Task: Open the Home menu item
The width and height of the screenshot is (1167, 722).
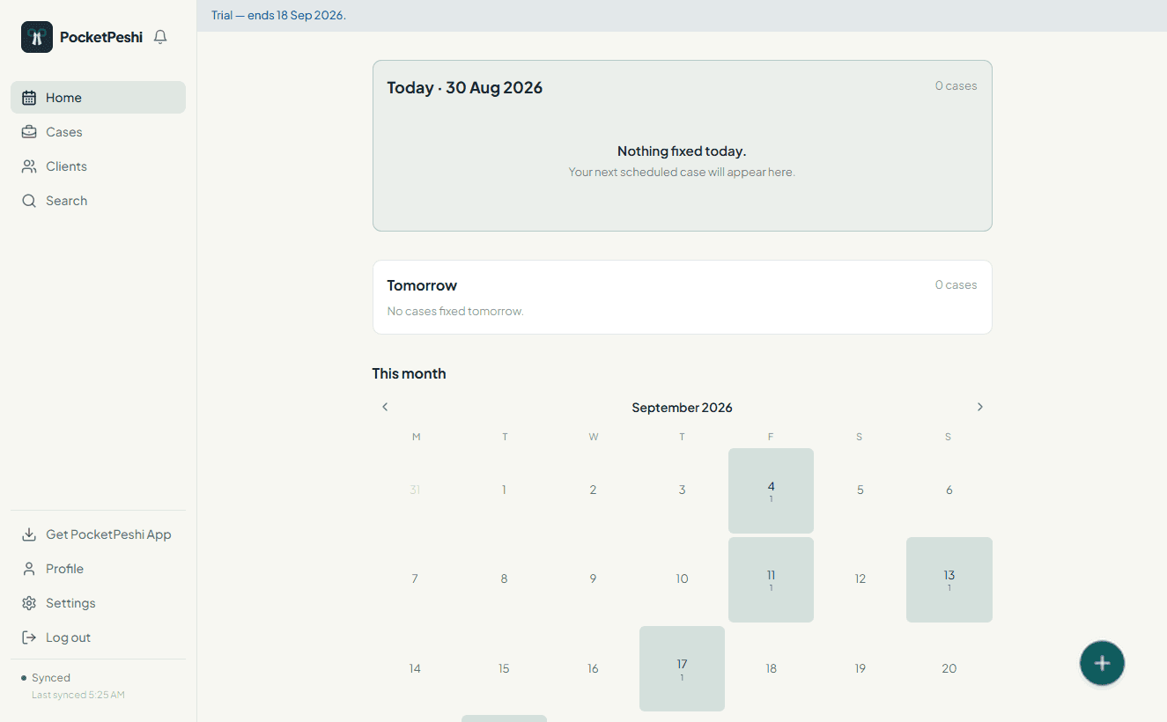Action: [98, 98]
